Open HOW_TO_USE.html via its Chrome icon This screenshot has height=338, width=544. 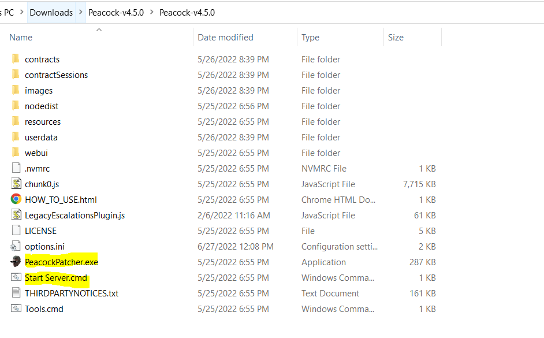coord(17,199)
